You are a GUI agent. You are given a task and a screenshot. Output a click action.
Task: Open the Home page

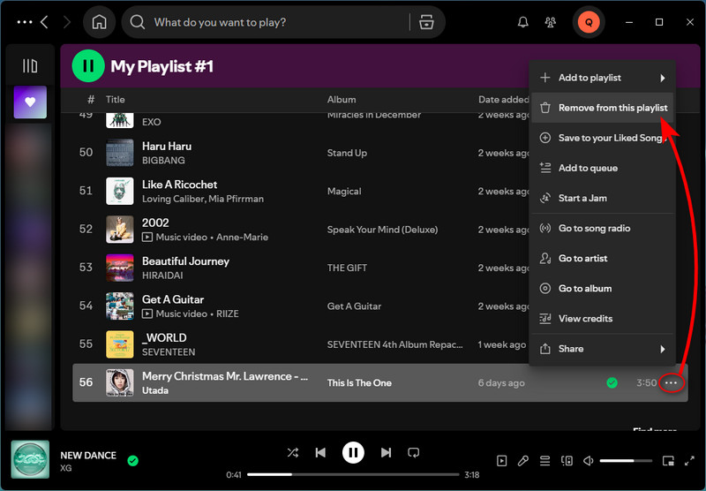coord(99,22)
